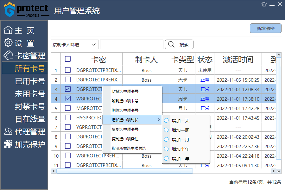The width and height of the screenshot is (285, 190).
Task: Click the 加壳保护 puzzle icon
Action: 8,144
